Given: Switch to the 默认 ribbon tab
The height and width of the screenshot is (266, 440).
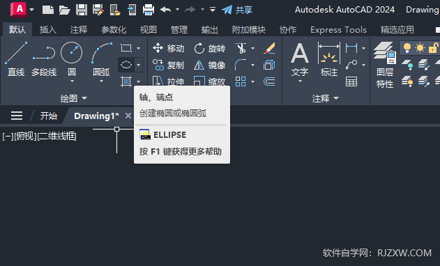Looking at the screenshot, I should 17,29.
